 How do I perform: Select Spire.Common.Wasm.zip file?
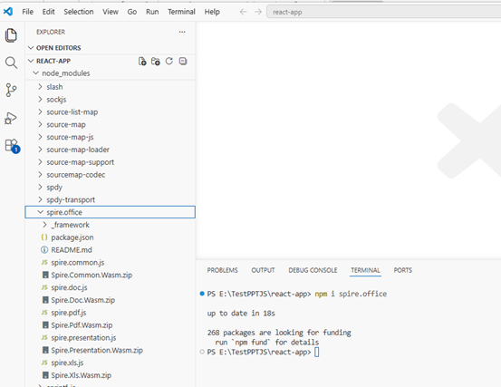click(x=111, y=275)
